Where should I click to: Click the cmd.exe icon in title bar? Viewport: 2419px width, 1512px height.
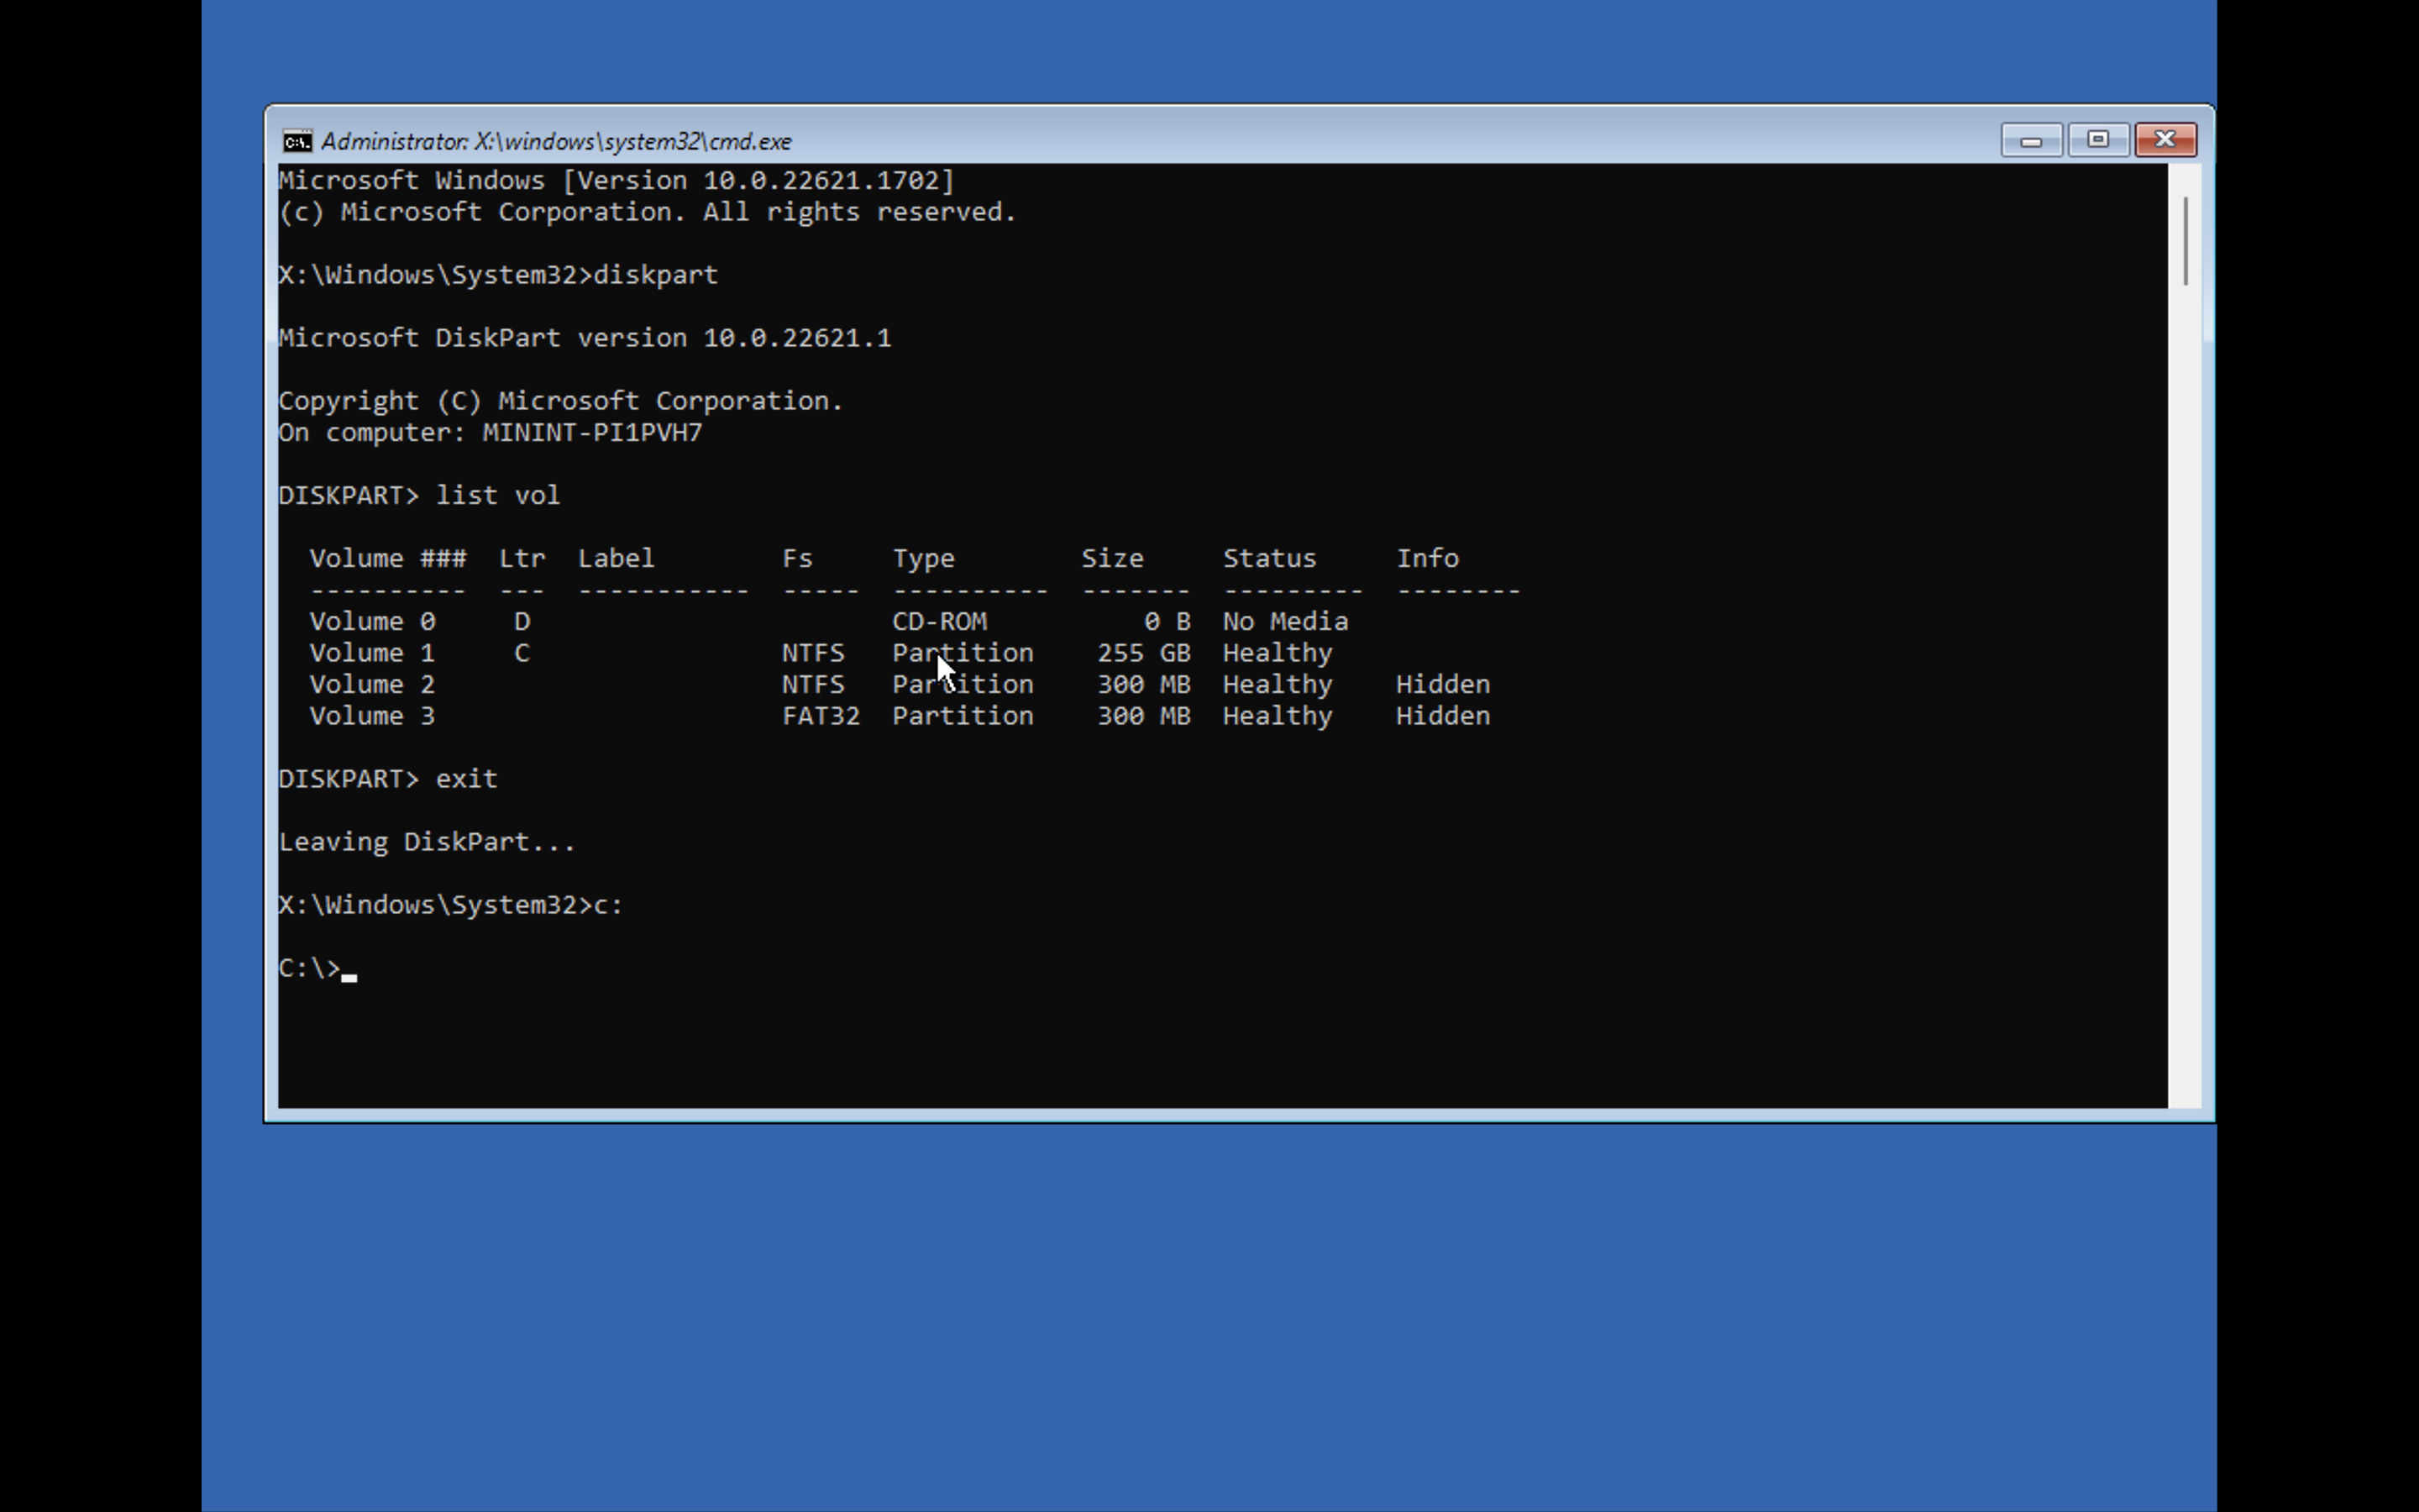pos(296,141)
